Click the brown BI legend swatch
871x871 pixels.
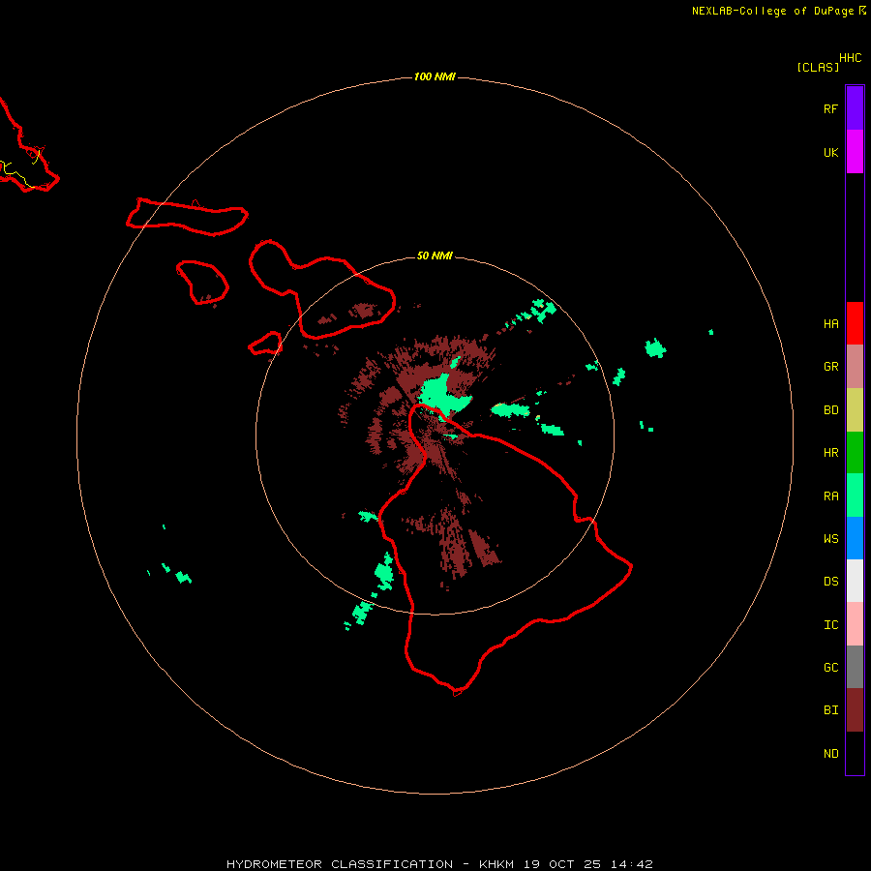(x=855, y=710)
